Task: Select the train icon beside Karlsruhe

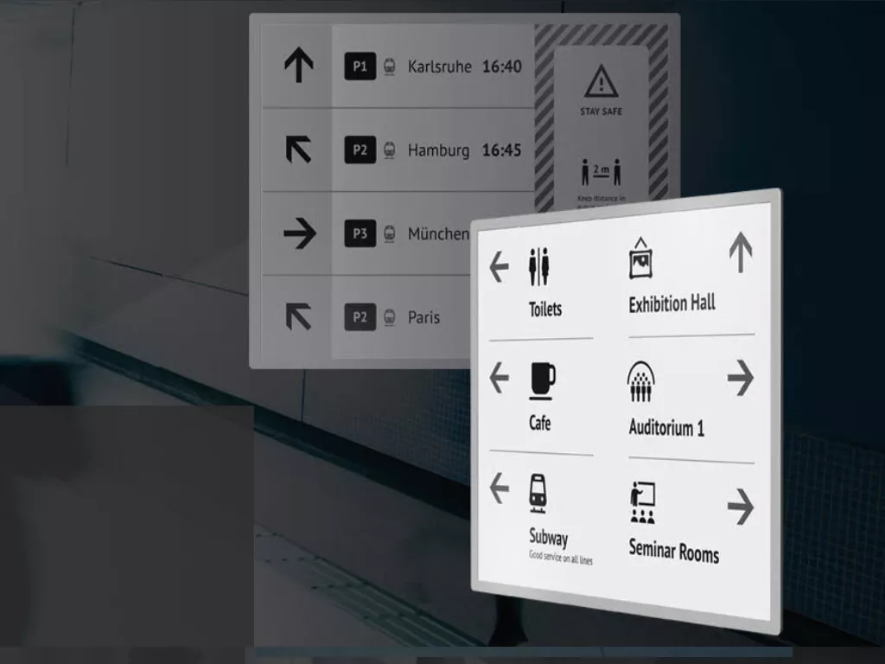Action: pyautogui.click(x=388, y=67)
